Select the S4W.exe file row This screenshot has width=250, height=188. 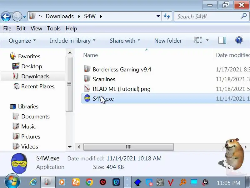(x=166, y=98)
